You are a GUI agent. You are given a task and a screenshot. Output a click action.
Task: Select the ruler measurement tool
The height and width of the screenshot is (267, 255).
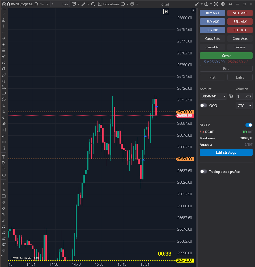[3, 75]
